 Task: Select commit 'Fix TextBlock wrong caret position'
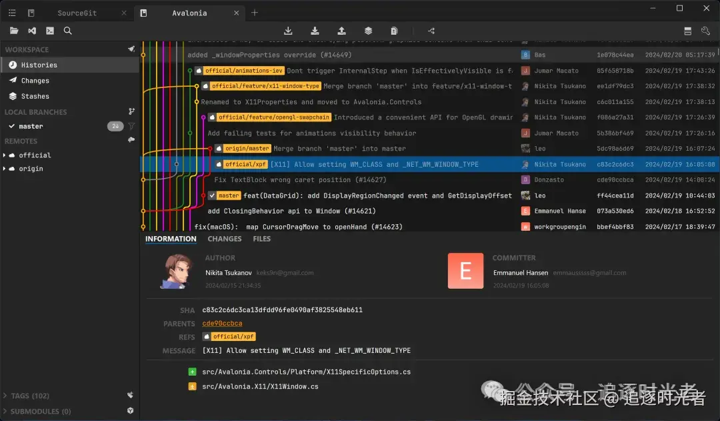click(429, 180)
